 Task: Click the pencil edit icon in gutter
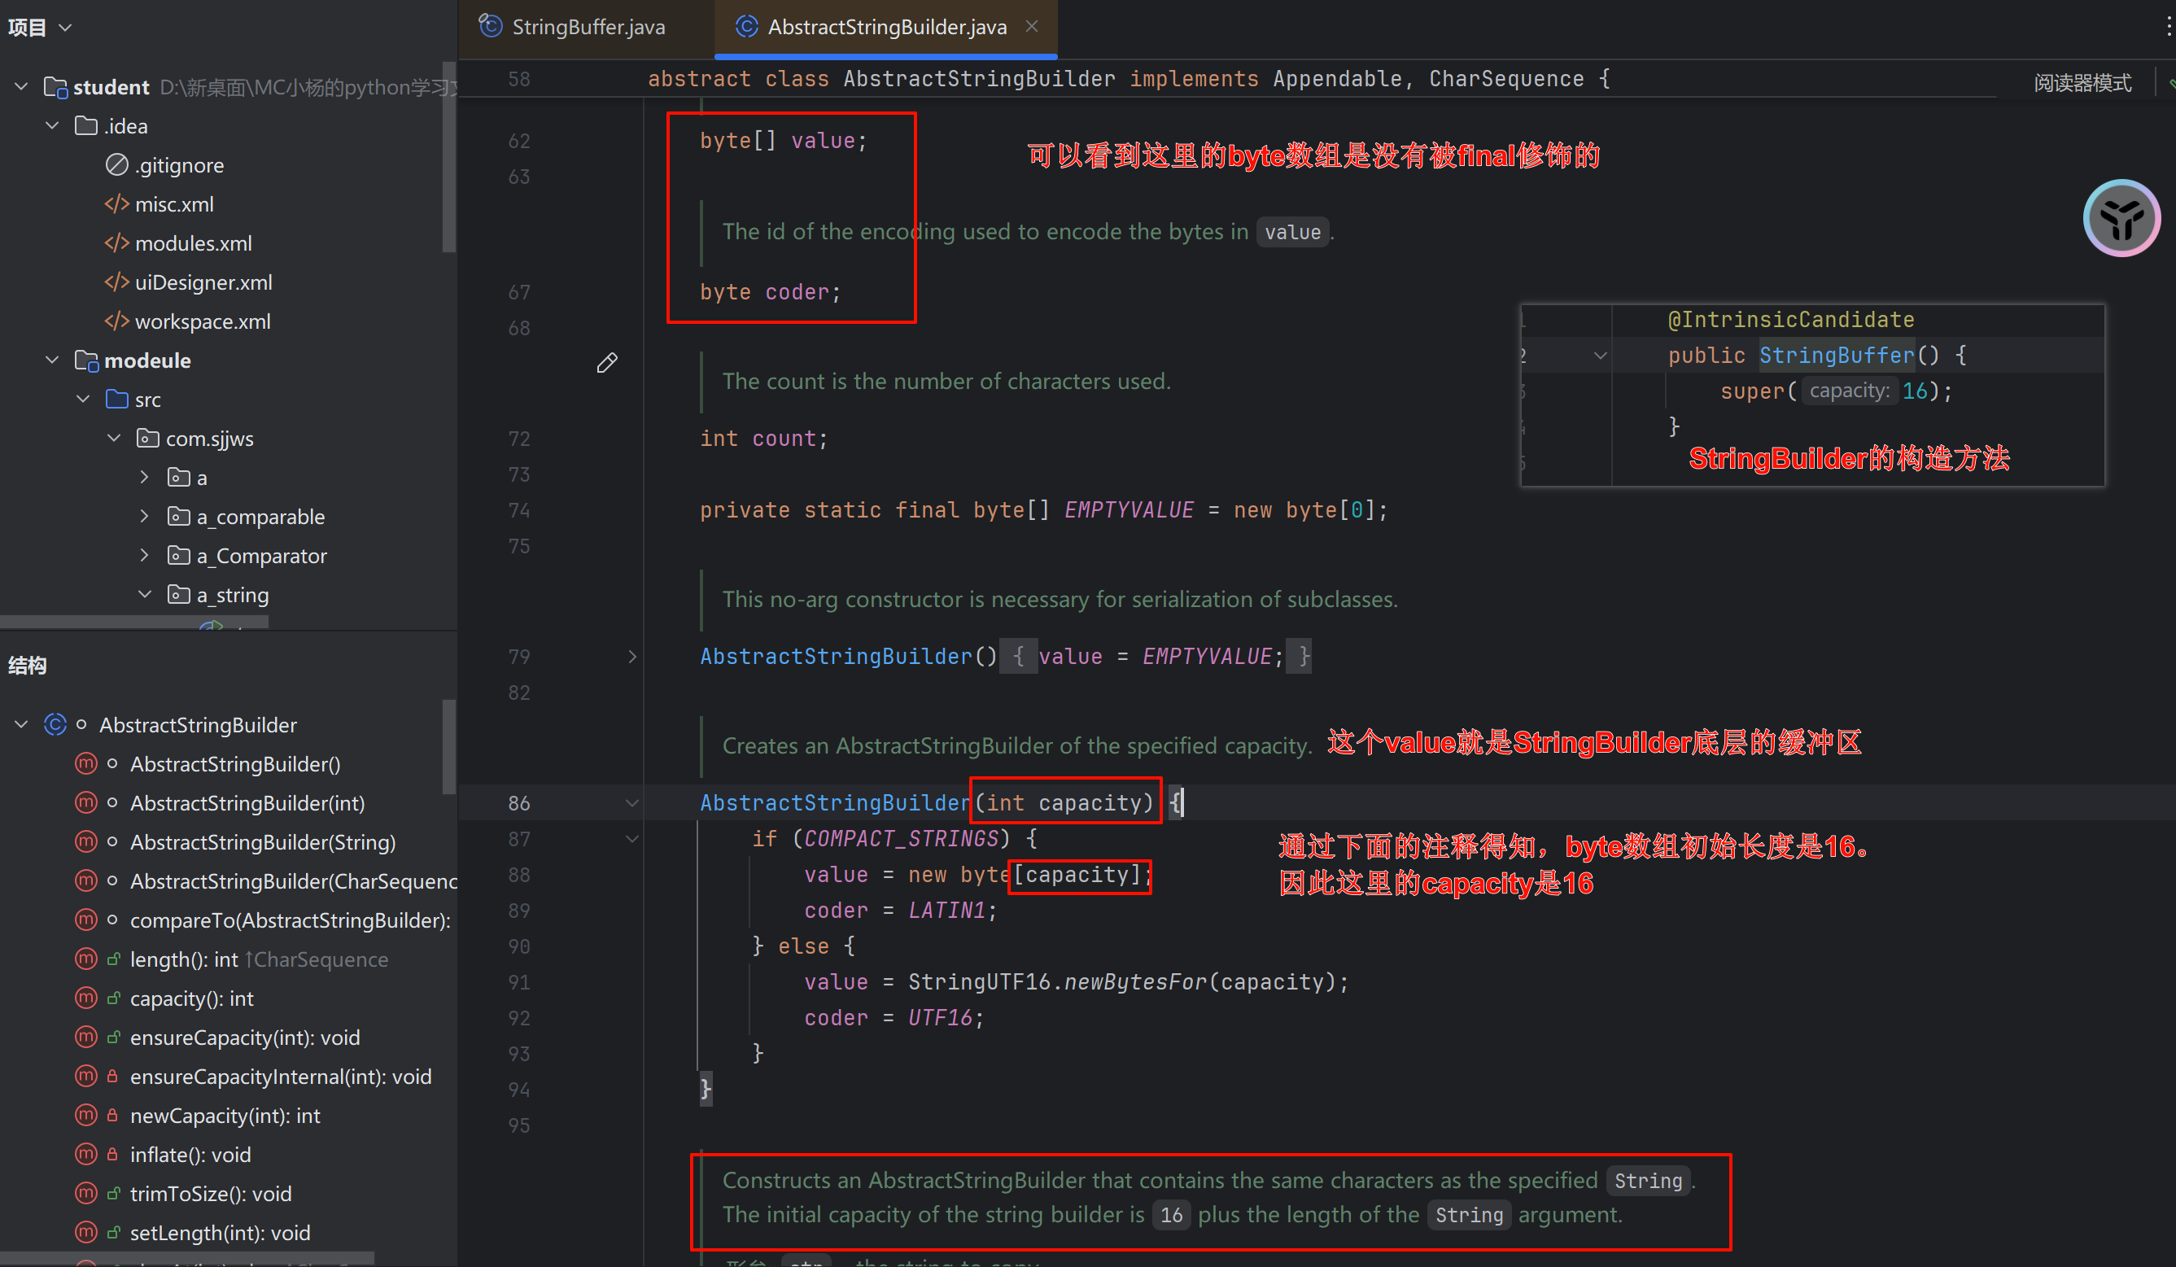click(x=606, y=363)
